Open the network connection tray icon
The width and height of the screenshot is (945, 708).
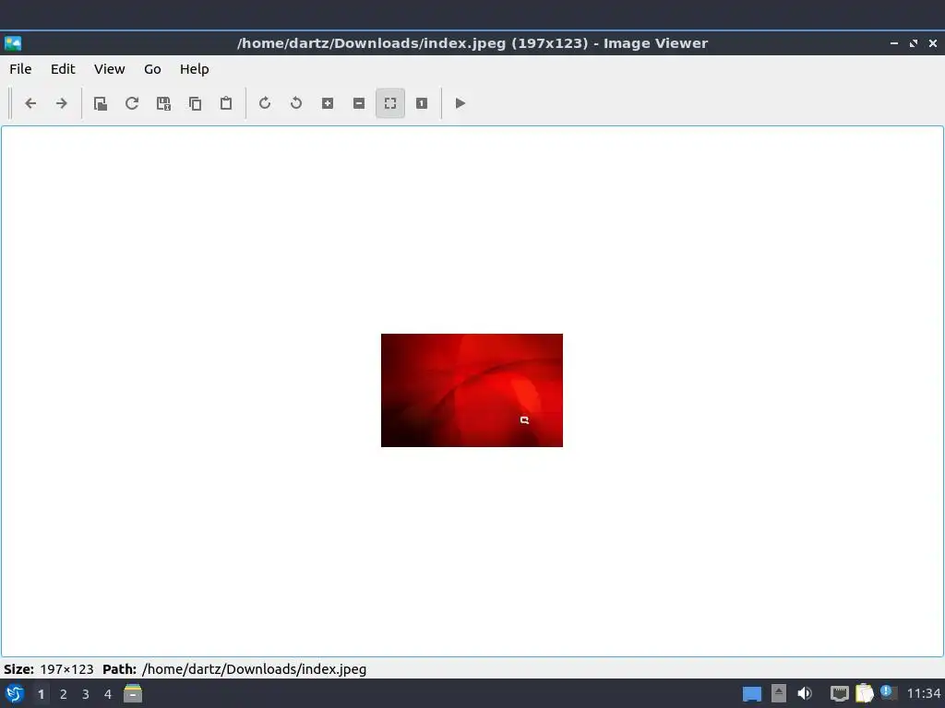point(840,693)
